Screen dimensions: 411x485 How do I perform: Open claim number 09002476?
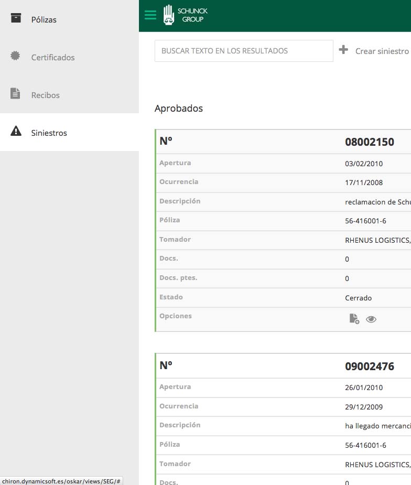[x=370, y=367]
